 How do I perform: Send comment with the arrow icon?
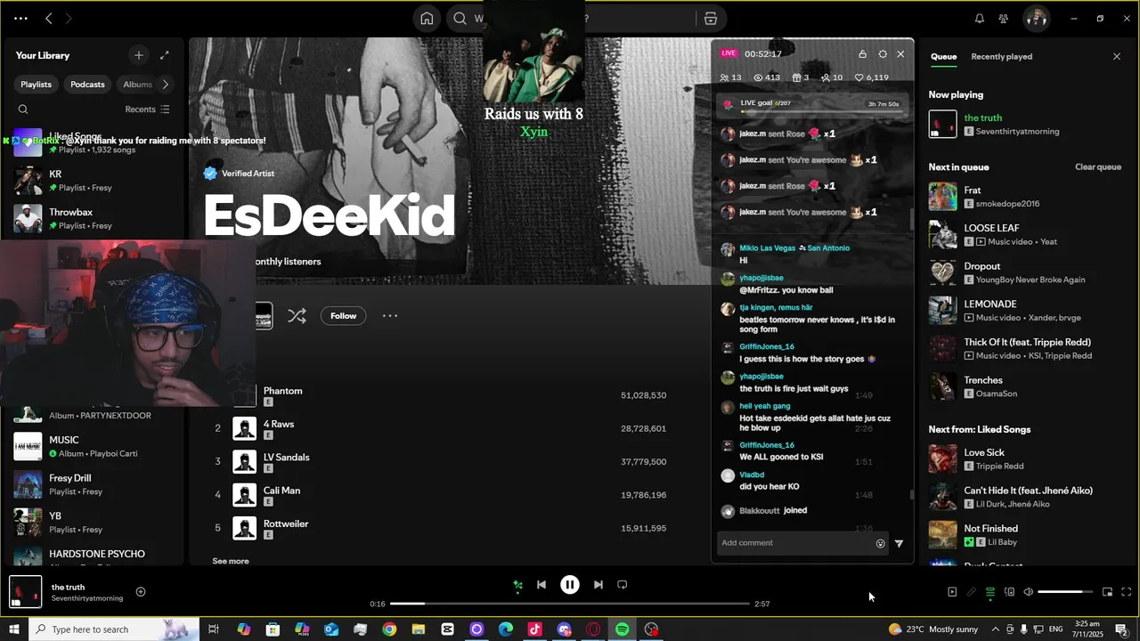(899, 544)
